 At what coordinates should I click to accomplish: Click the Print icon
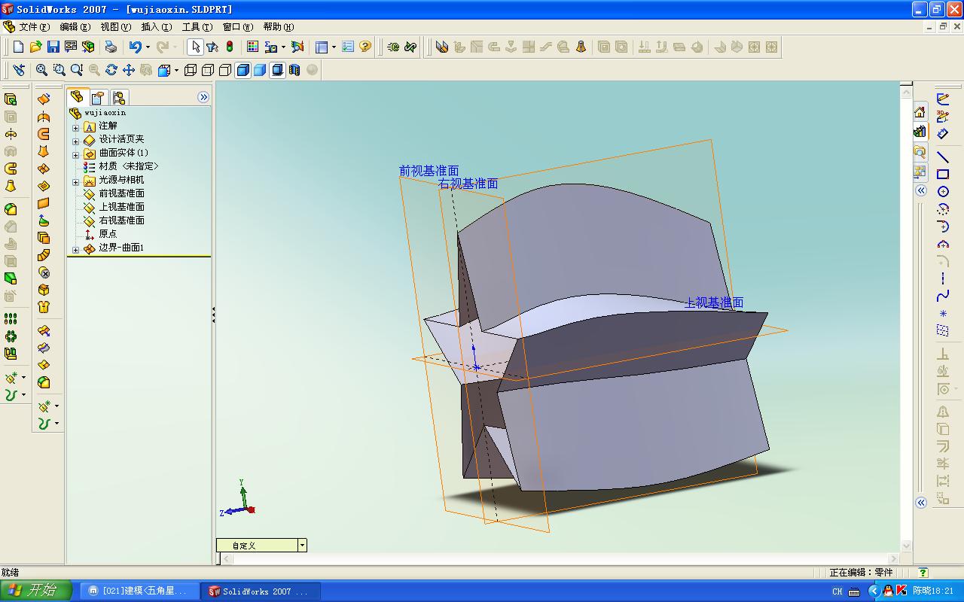[111, 47]
